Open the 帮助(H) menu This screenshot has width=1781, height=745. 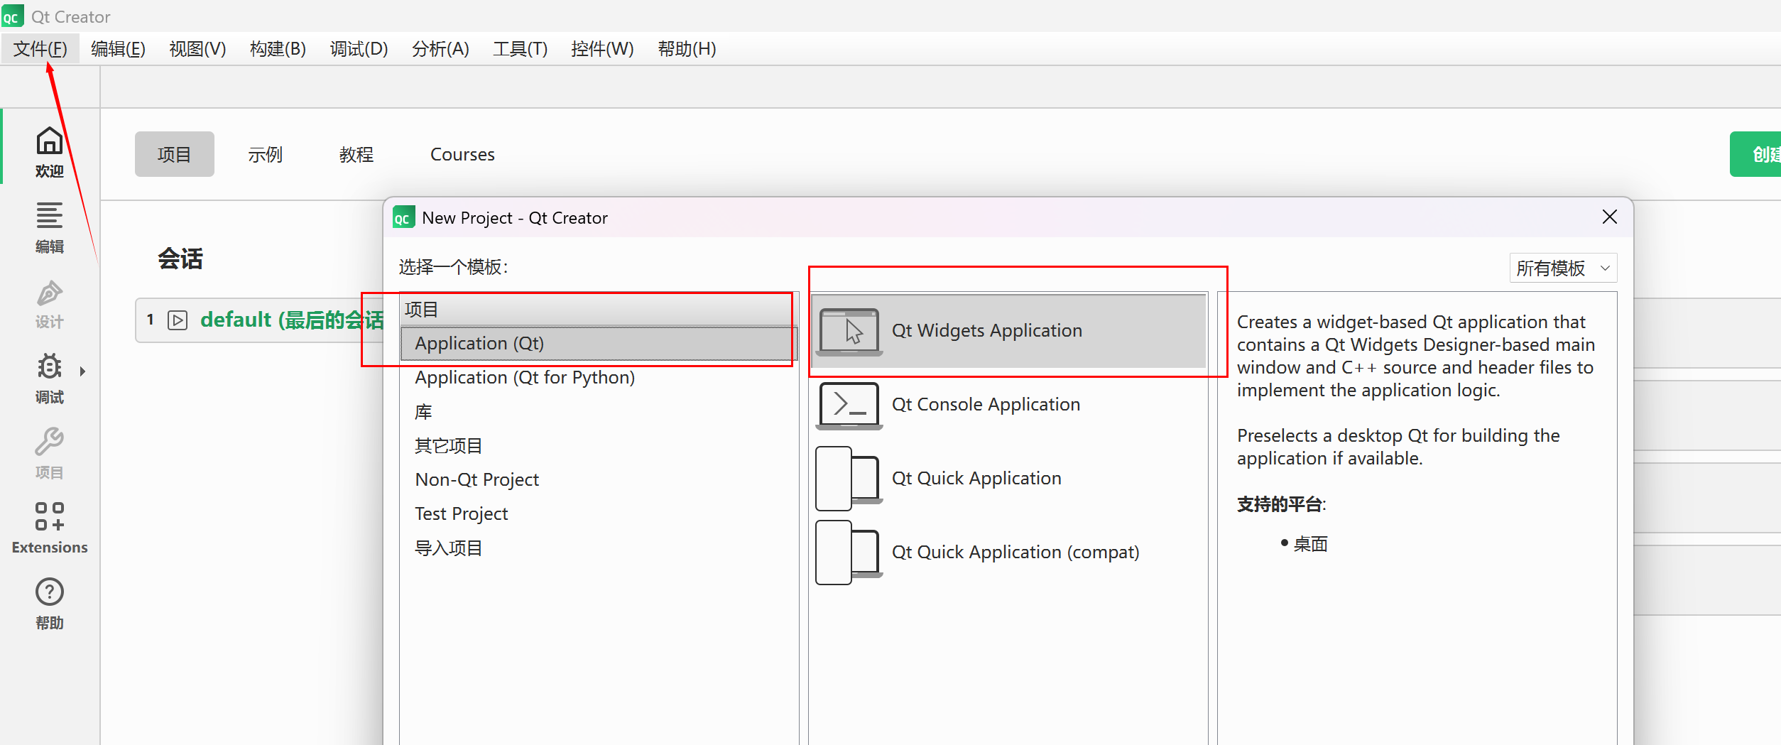coord(687,48)
